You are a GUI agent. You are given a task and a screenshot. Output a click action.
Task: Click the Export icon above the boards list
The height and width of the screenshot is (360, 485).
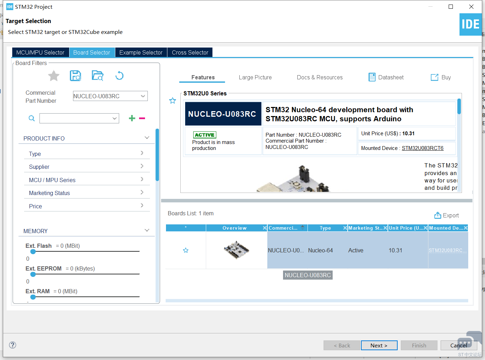[x=437, y=215]
